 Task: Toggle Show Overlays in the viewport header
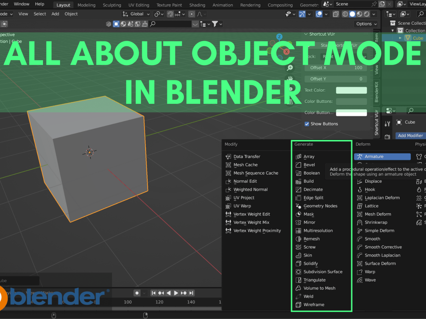coord(318,14)
